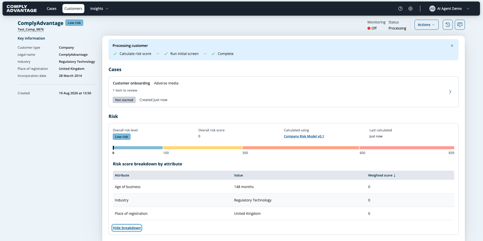
Task: Select the Customers tab
Action: (x=73, y=9)
